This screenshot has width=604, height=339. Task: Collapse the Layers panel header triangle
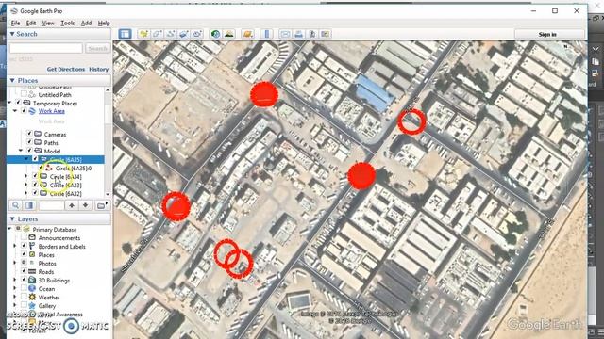pyautogui.click(x=12, y=218)
